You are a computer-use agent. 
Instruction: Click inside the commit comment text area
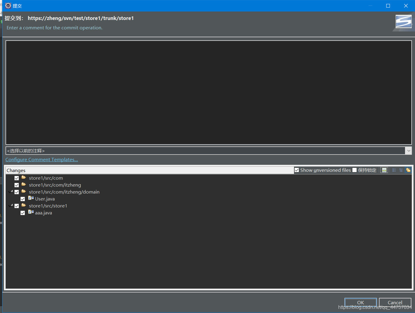pos(209,93)
